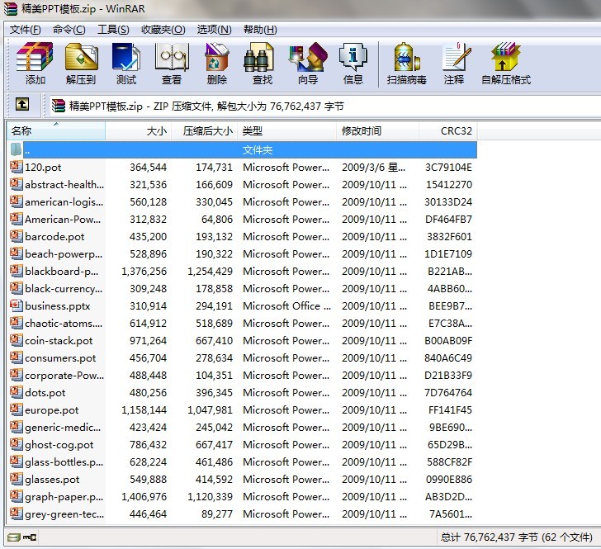The height and width of the screenshot is (549, 601).
Task: Click the CRC32 value FF141F45
Action: (x=450, y=409)
